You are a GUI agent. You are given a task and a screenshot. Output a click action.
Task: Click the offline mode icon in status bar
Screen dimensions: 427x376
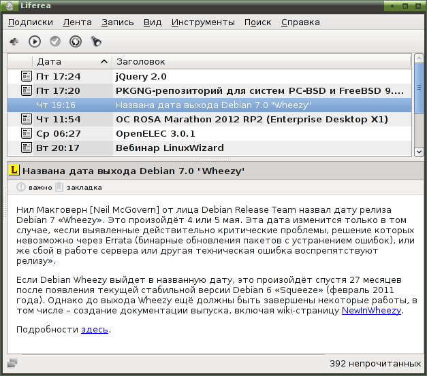[12, 363]
